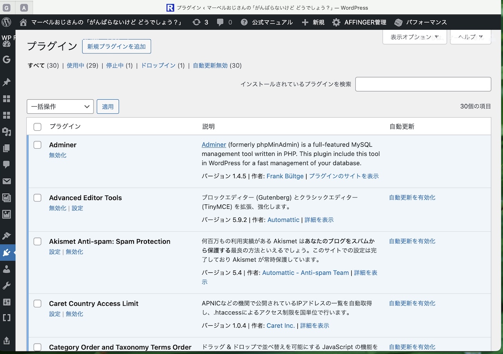
Task: Check the select-all plugins header checkbox
Action: tap(37, 127)
